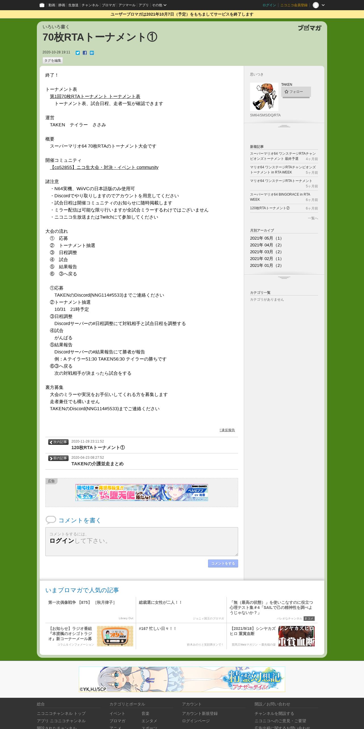Open 2021年 02月 archive
Viewport: 364px width, 729px height.
click(x=266, y=259)
